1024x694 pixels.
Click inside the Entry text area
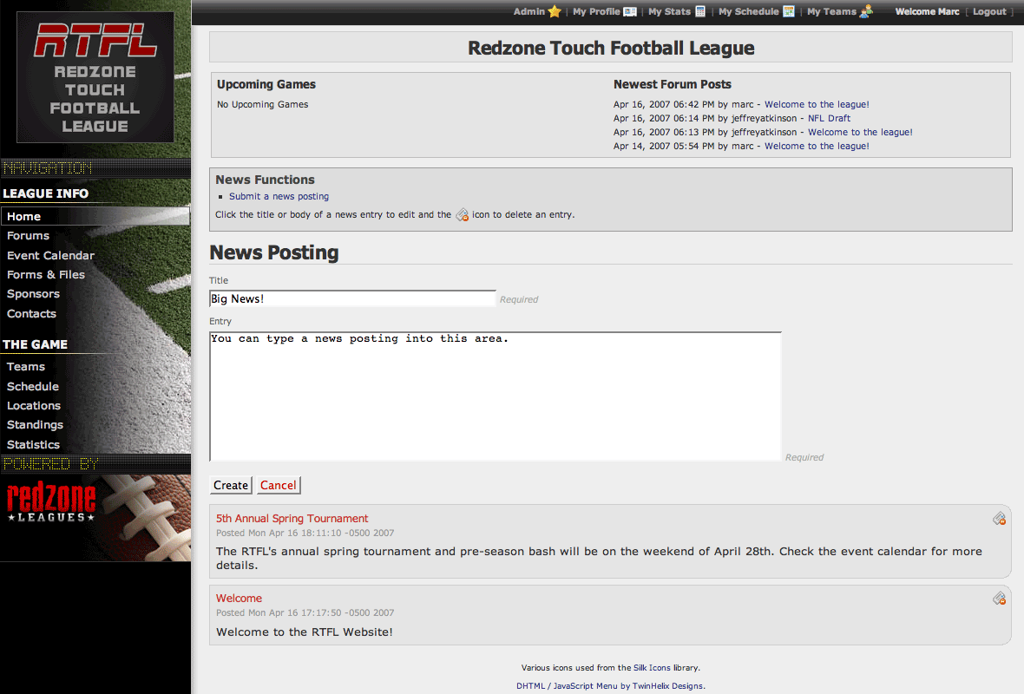coord(495,396)
